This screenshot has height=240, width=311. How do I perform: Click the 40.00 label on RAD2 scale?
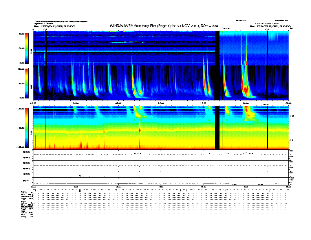coord(21,34)
